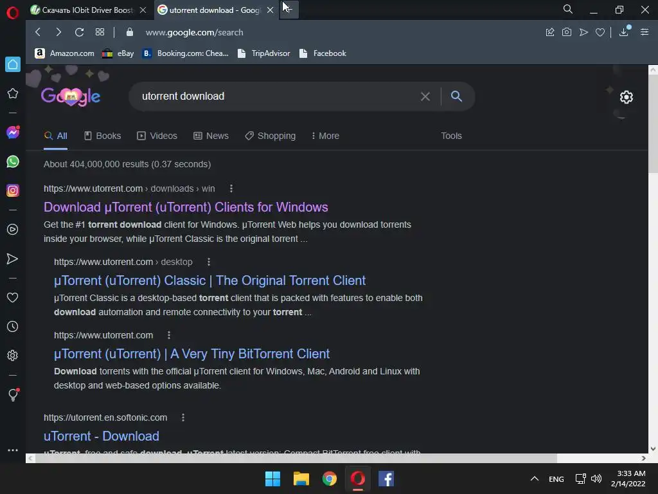Click the Google Valentine doodle logo
Image resolution: width=658 pixels, height=494 pixels.
(x=71, y=96)
